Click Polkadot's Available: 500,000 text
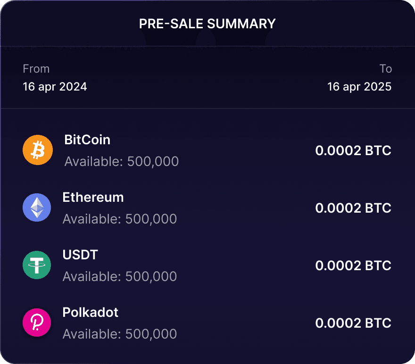The image size is (415, 364). 120,334
